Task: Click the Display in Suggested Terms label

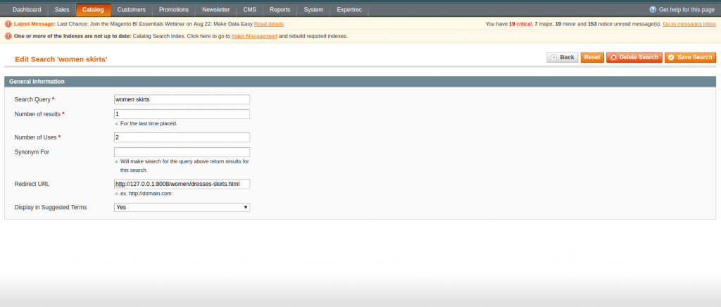Action: pyautogui.click(x=51, y=207)
